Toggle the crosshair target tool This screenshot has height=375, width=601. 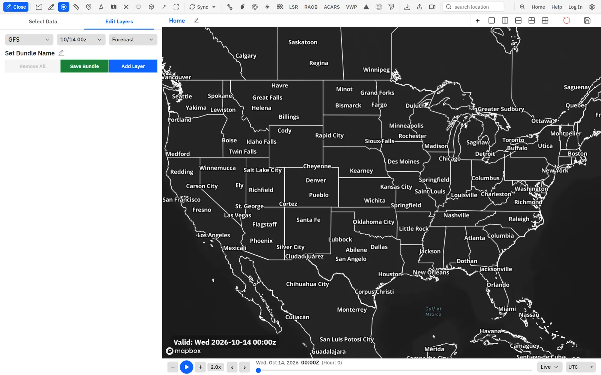pos(63,7)
